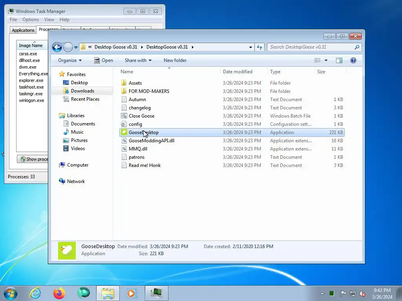
Task: Launch Internet Explorer from taskbar
Action: (x=35, y=293)
